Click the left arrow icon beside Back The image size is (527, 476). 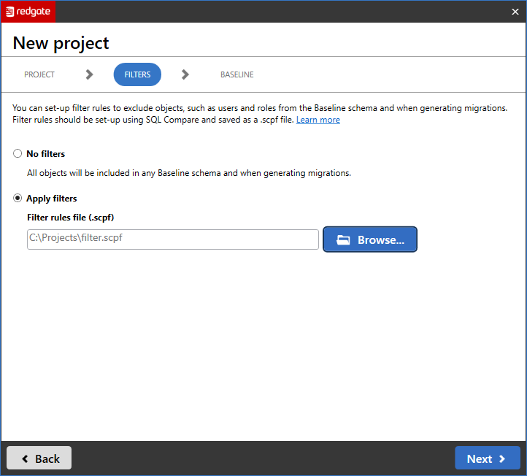pos(26,458)
